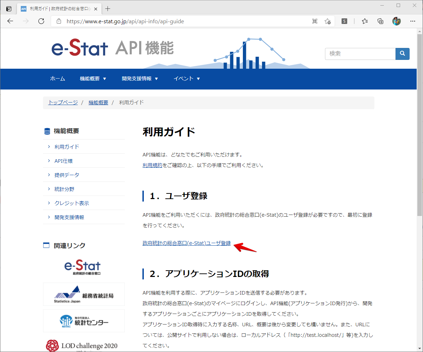Open the イベント dropdown menu
This screenshot has height=352, width=423.
(x=187, y=79)
